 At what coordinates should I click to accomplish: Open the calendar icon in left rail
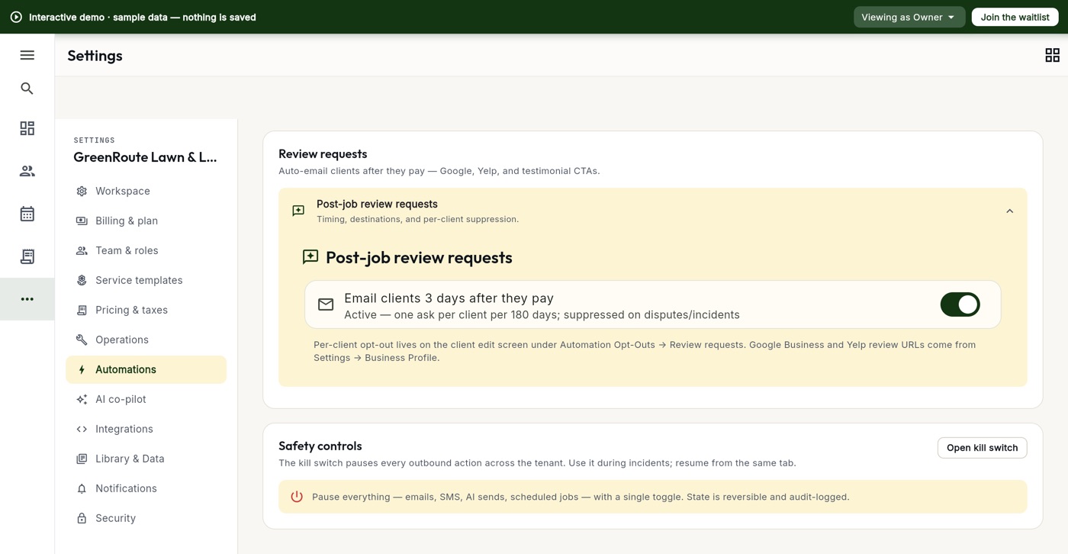[x=27, y=214]
